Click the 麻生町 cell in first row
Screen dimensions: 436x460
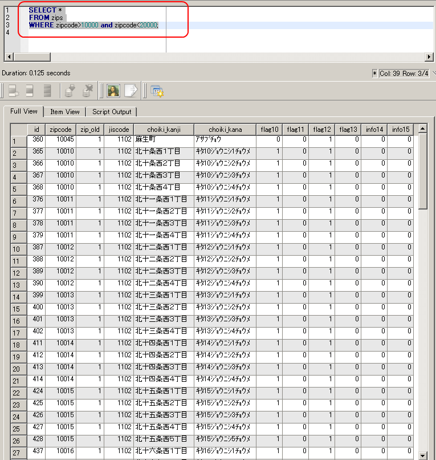162,139
